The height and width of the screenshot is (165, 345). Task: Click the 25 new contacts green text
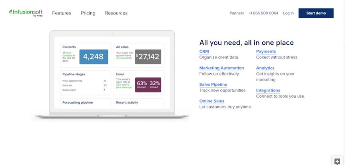pyautogui.click(x=67, y=54)
